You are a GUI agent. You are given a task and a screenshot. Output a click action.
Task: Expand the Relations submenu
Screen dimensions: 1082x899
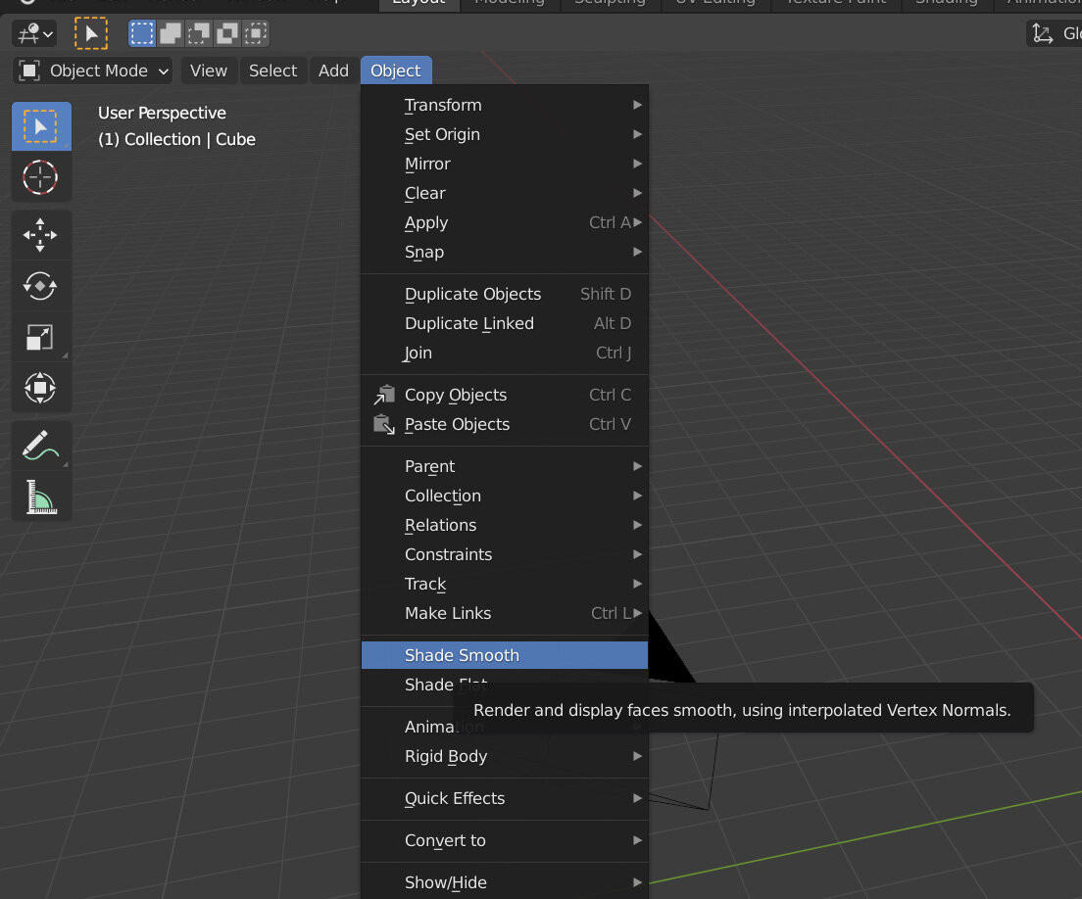505,525
